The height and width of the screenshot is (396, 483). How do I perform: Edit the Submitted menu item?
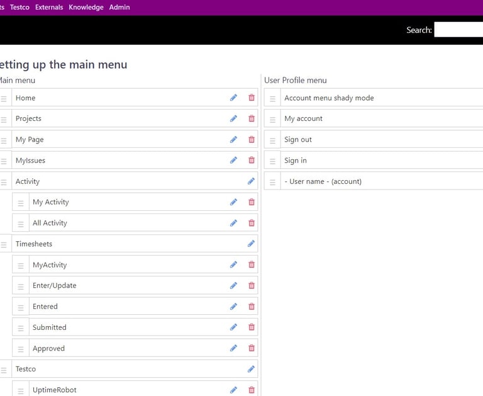233,327
